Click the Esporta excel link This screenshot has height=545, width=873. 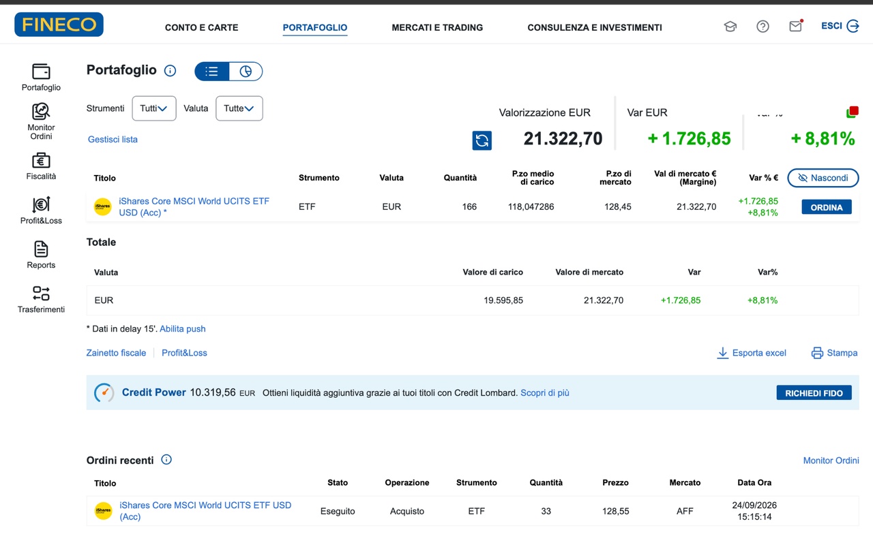click(752, 353)
